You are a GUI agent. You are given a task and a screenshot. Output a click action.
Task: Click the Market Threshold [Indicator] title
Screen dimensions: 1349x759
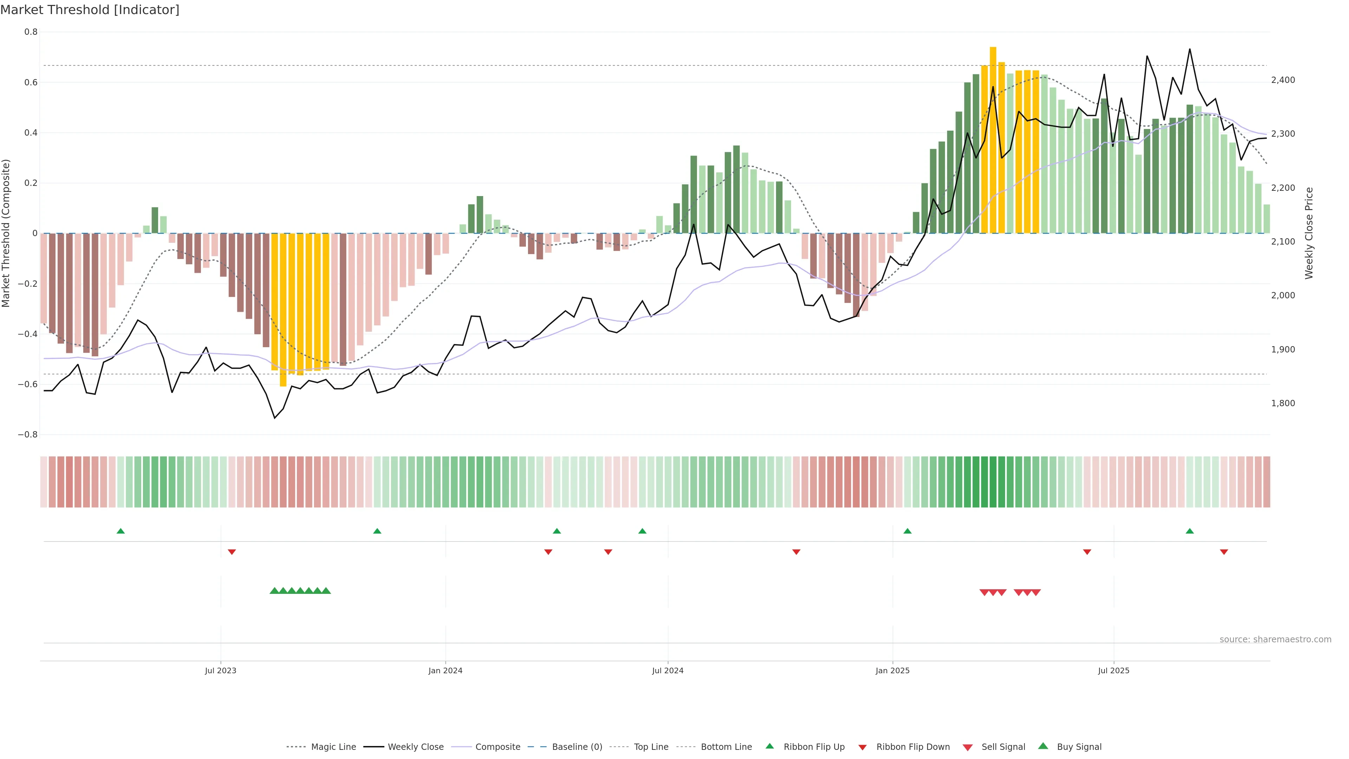(x=90, y=10)
